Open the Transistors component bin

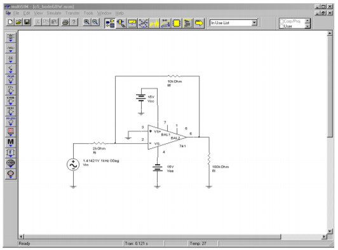click(11, 69)
